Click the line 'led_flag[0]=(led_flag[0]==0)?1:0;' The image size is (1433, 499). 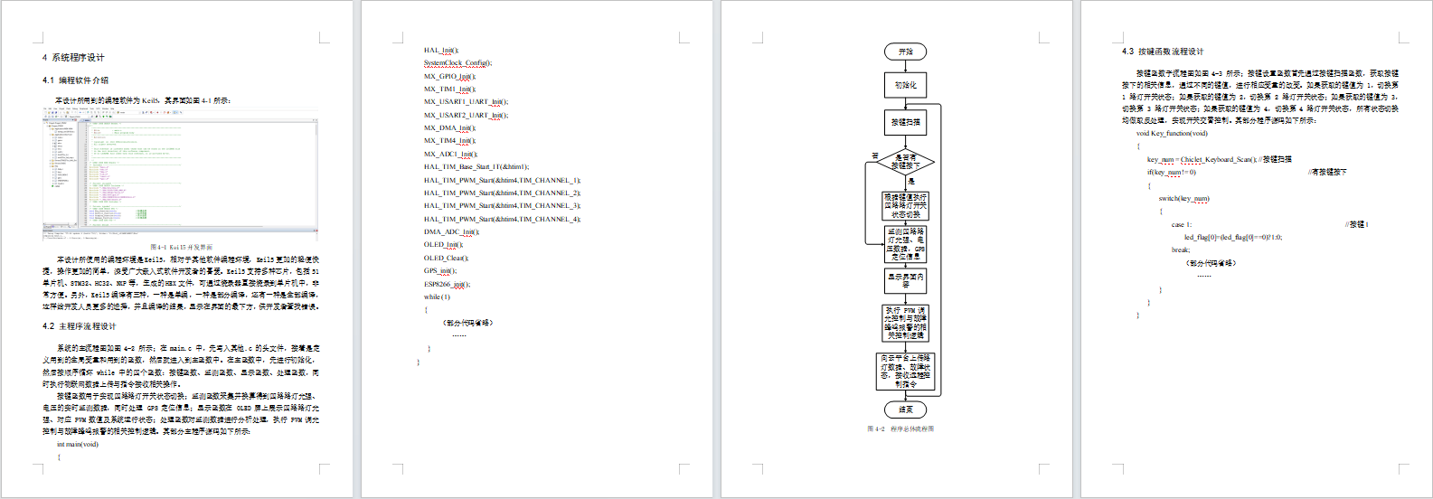pos(1233,237)
